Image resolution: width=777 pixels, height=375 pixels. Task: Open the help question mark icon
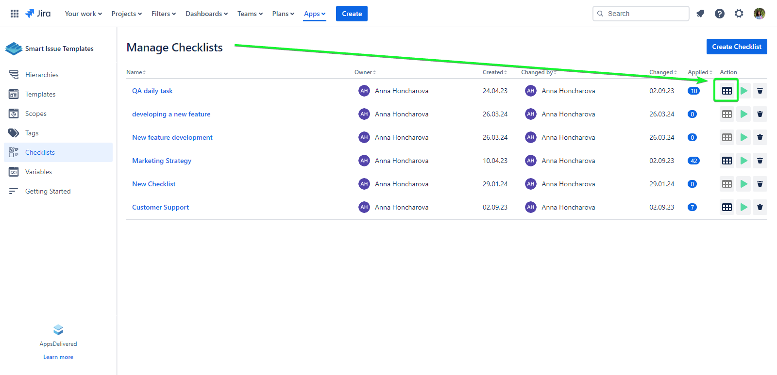(719, 14)
